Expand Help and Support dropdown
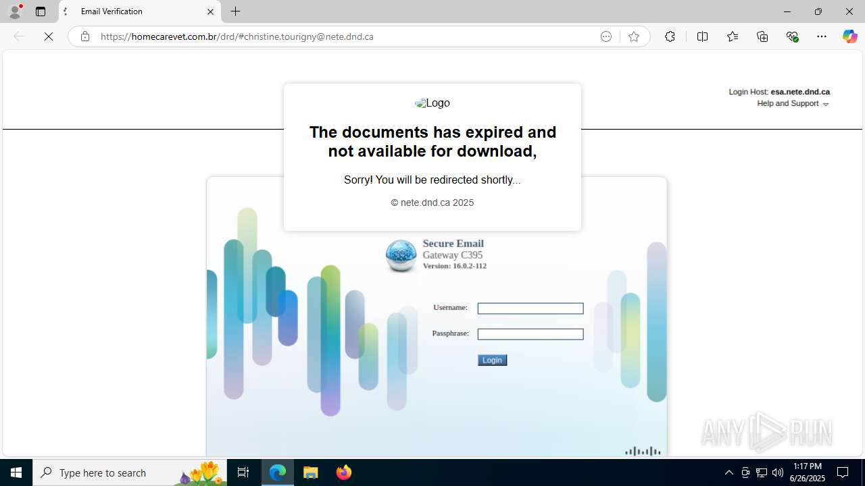Screen dimensions: 865x486 (793, 103)
